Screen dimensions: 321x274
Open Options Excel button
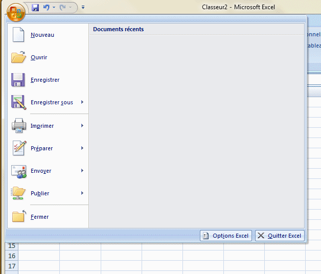pyautogui.click(x=226, y=236)
